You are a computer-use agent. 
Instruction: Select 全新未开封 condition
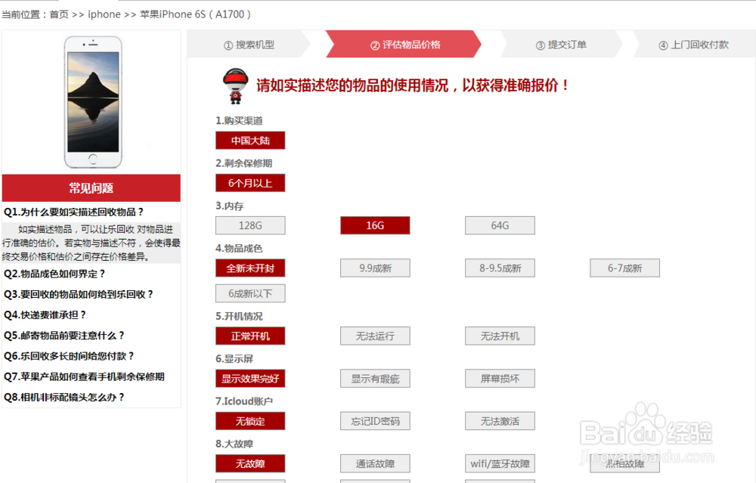coord(250,268)
